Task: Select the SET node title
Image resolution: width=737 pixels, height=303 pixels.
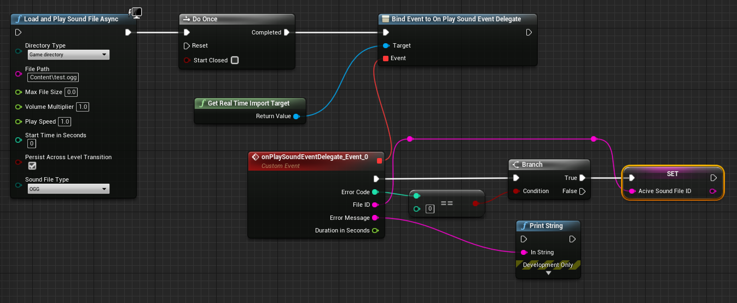Action: [672, 174]
